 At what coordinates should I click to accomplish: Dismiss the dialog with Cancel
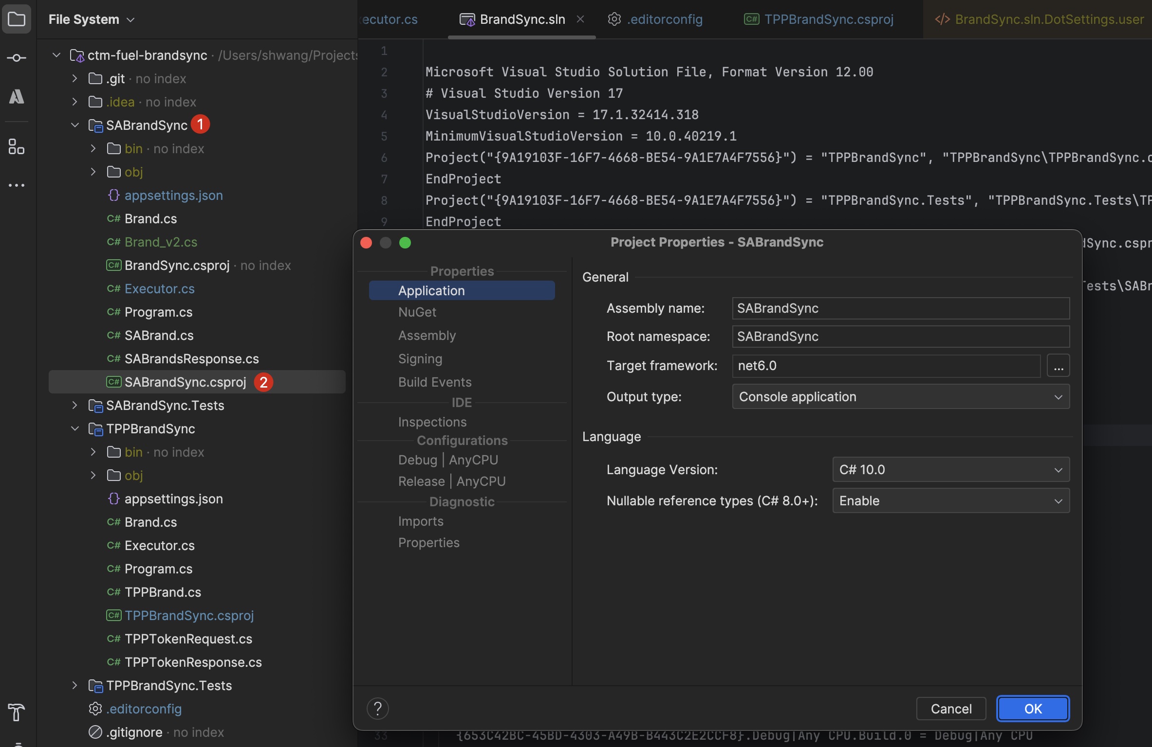[950, 709]
